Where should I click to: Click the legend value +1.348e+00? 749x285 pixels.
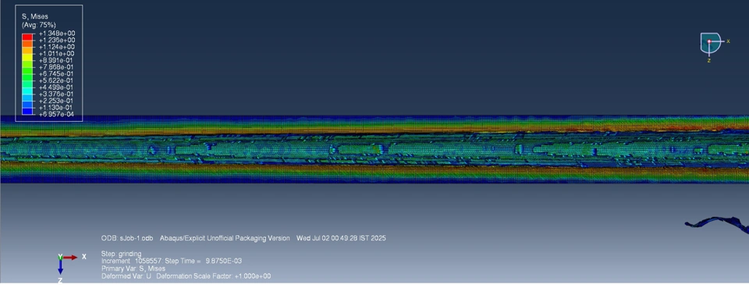click(x=57, y=34)
